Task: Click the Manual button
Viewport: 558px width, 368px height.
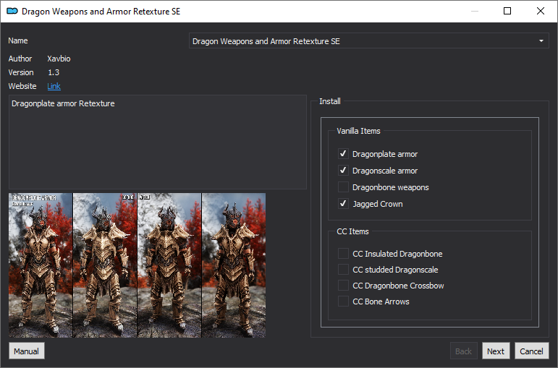Action: pos(26,351)
